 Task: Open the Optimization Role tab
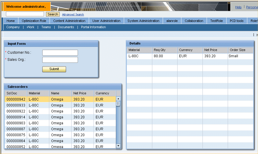coord(34,21)
